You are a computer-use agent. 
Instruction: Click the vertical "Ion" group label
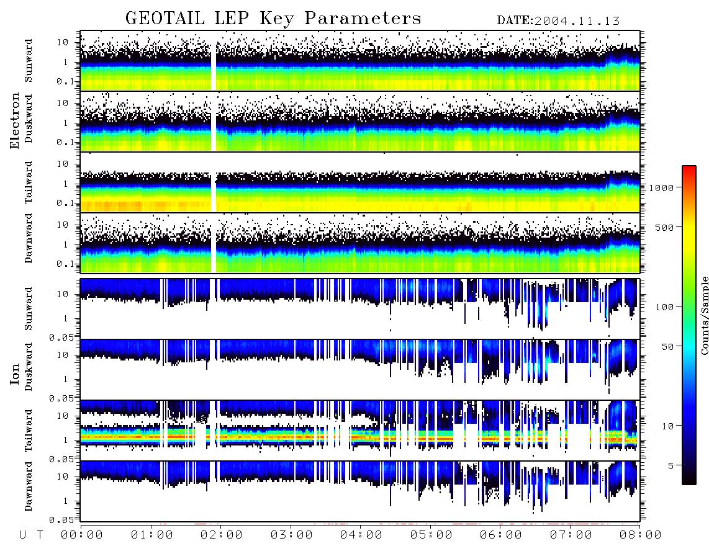point(15,374)
